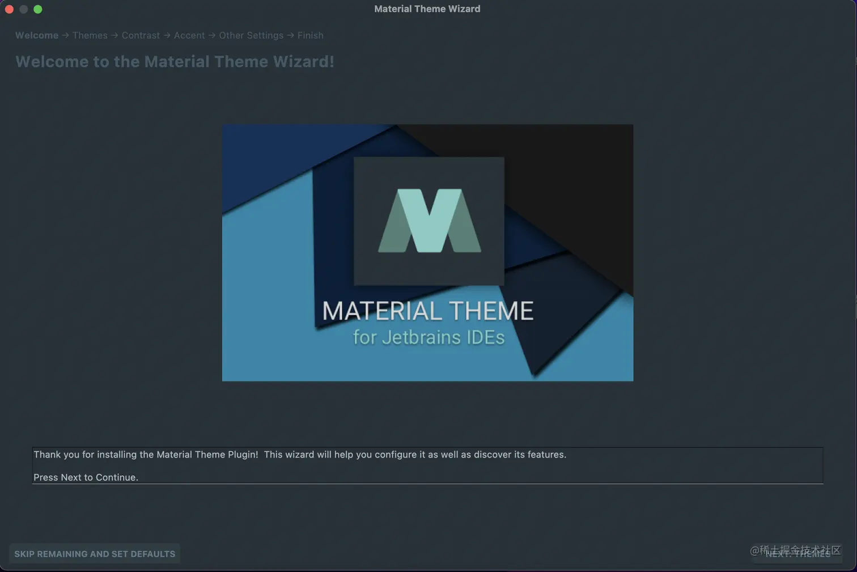Click Skip Remaining and Set Defaults
Screen dimensions: 857x572
coord(95,554)
